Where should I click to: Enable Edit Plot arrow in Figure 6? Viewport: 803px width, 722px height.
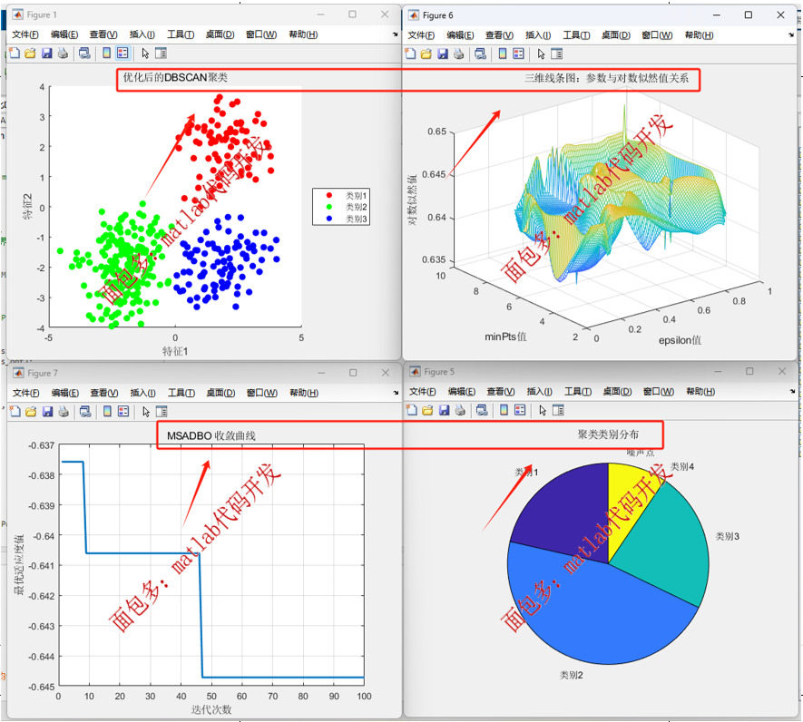click(x=542, y=54)
